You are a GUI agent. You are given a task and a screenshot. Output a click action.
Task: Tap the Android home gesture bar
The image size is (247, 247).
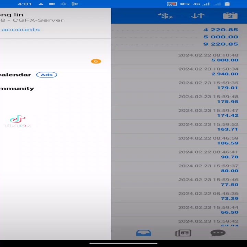click(x=123, y=243)
